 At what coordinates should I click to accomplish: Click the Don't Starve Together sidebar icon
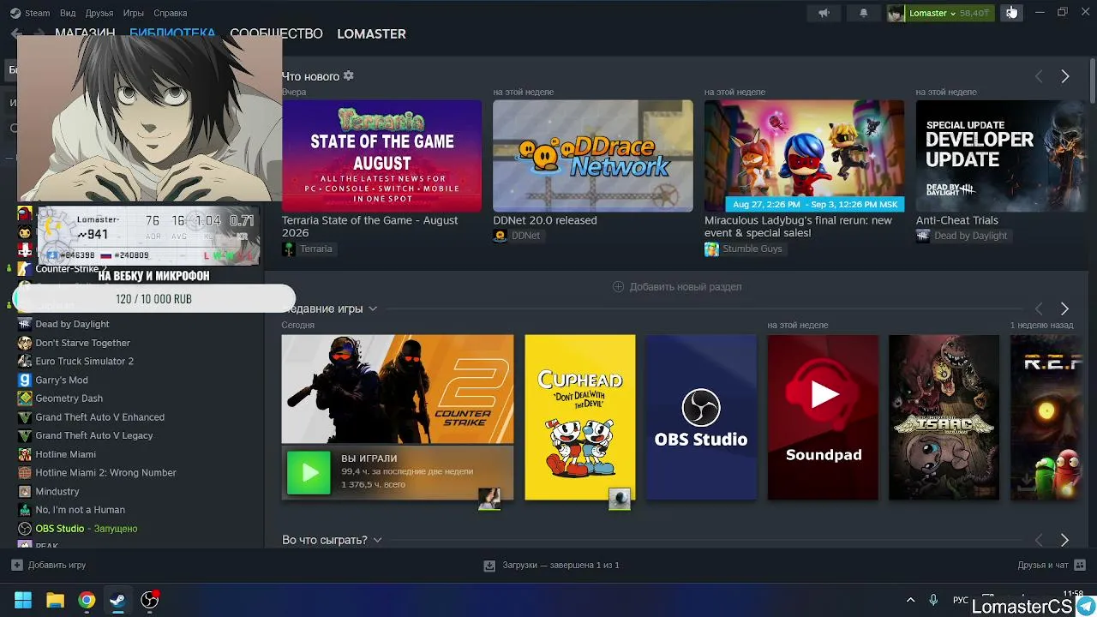point(25,343)
